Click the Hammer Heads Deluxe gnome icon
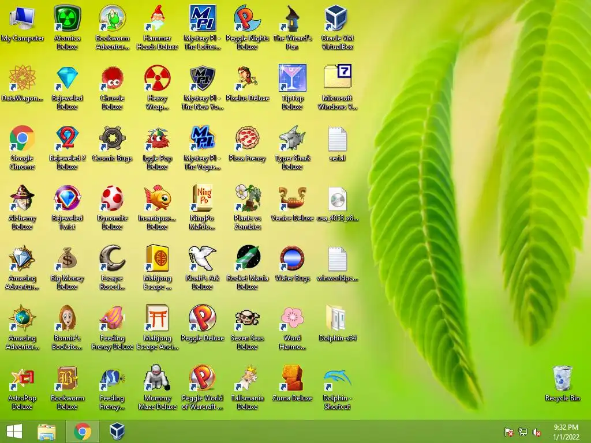The image size is (591, 443). point(157,18)
